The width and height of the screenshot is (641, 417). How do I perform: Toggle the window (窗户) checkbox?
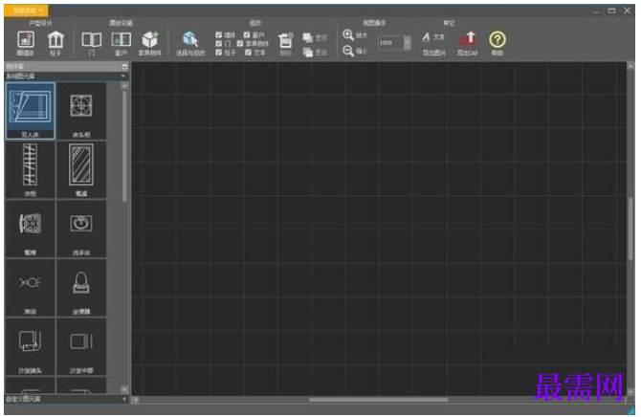[x=247, y=35]
